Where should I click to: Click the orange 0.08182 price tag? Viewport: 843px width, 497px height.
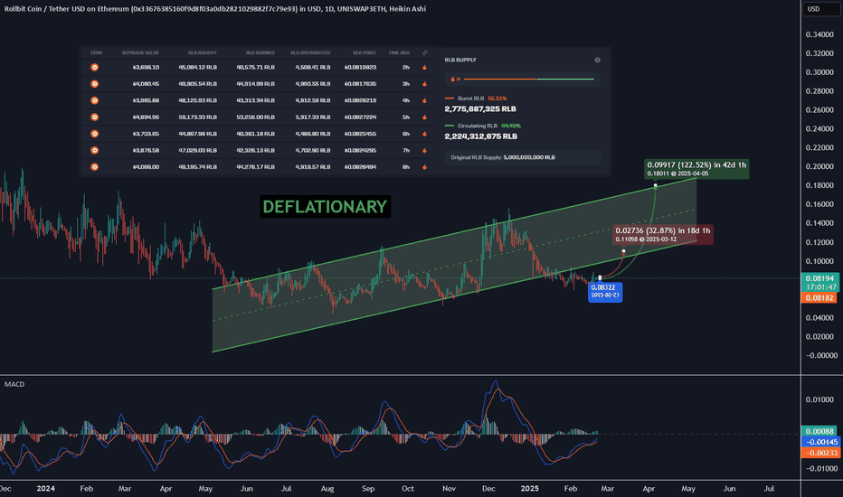coord(819,297)
